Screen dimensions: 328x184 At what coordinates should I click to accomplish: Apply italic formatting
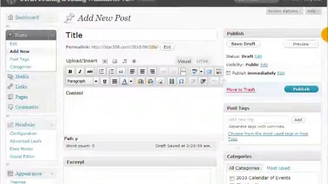[80, 72]
